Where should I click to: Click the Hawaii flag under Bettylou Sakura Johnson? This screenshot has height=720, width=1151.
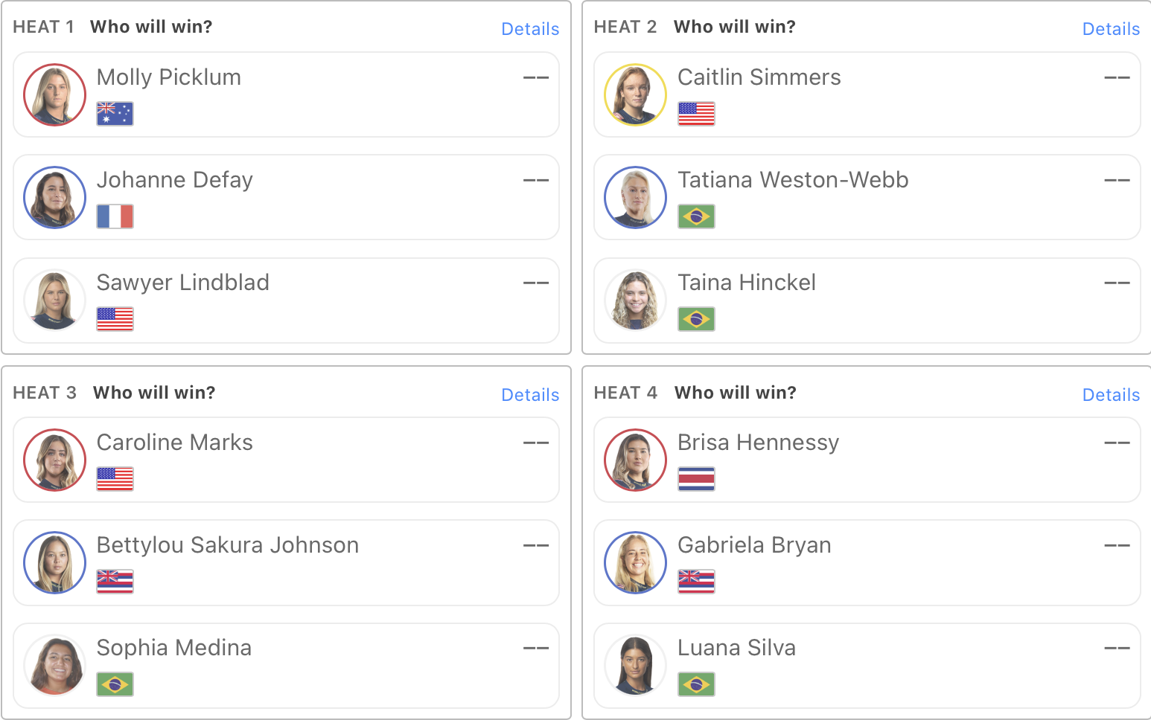(x=115, y=582)
